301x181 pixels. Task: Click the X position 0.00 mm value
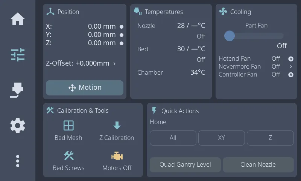pyautogui.click(x=102, y=26)
